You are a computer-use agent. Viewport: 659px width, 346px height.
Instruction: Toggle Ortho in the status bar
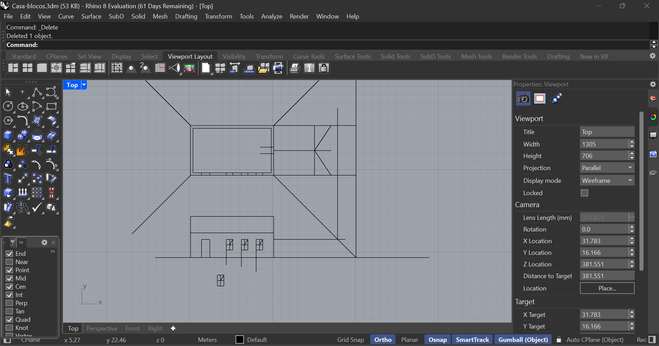click(383, 339)
